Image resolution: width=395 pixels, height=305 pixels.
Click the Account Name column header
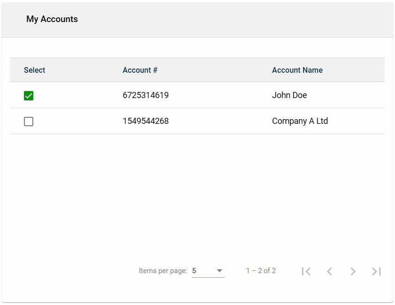[297, 70]
